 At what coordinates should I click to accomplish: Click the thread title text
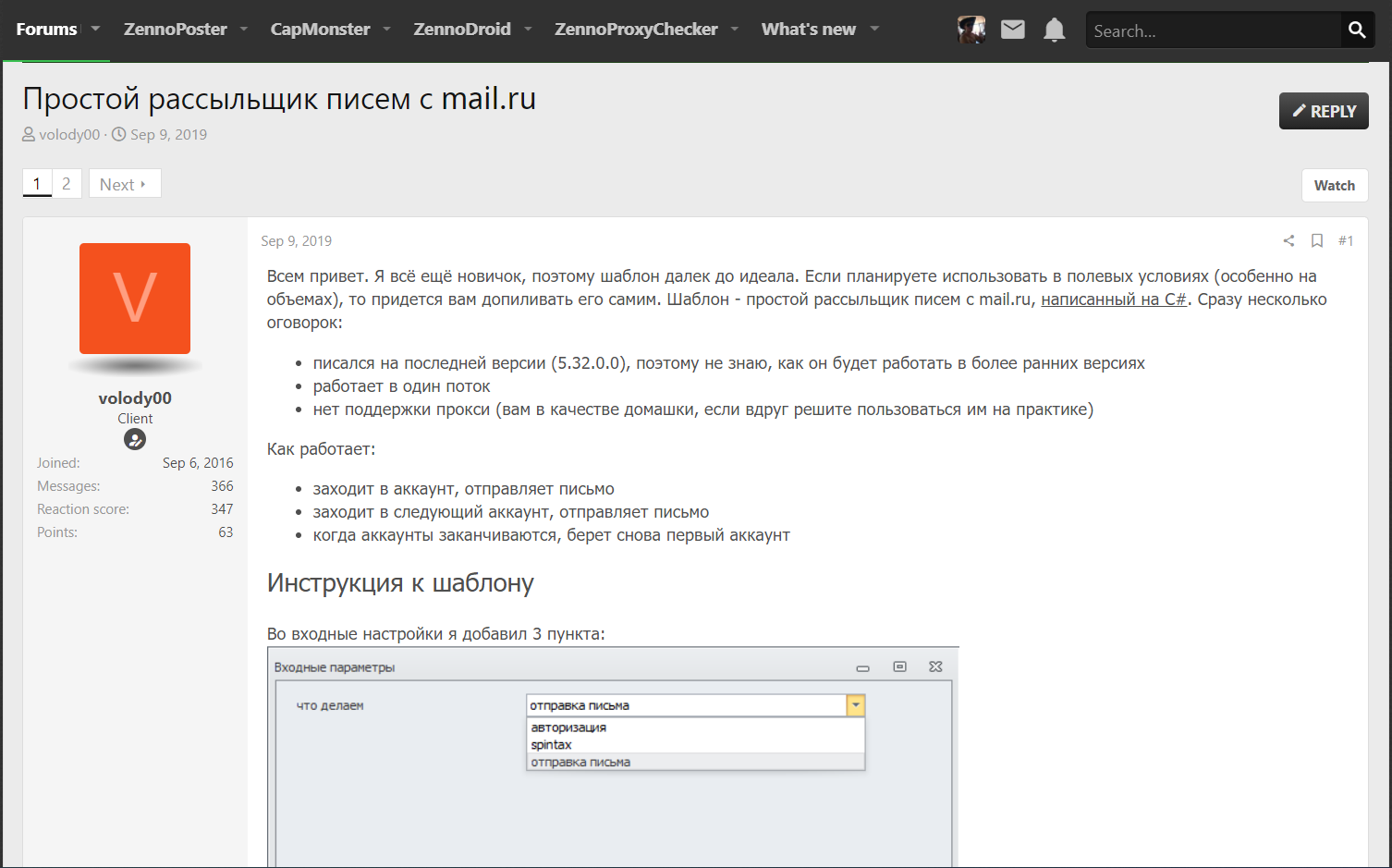pyautogui.click(x=279, y=98)
